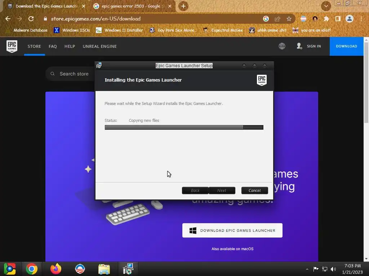Close the epic games error 2503 tab
Image resolution: width=369 pixels, height=276 pixels.
tap(170, 6)
